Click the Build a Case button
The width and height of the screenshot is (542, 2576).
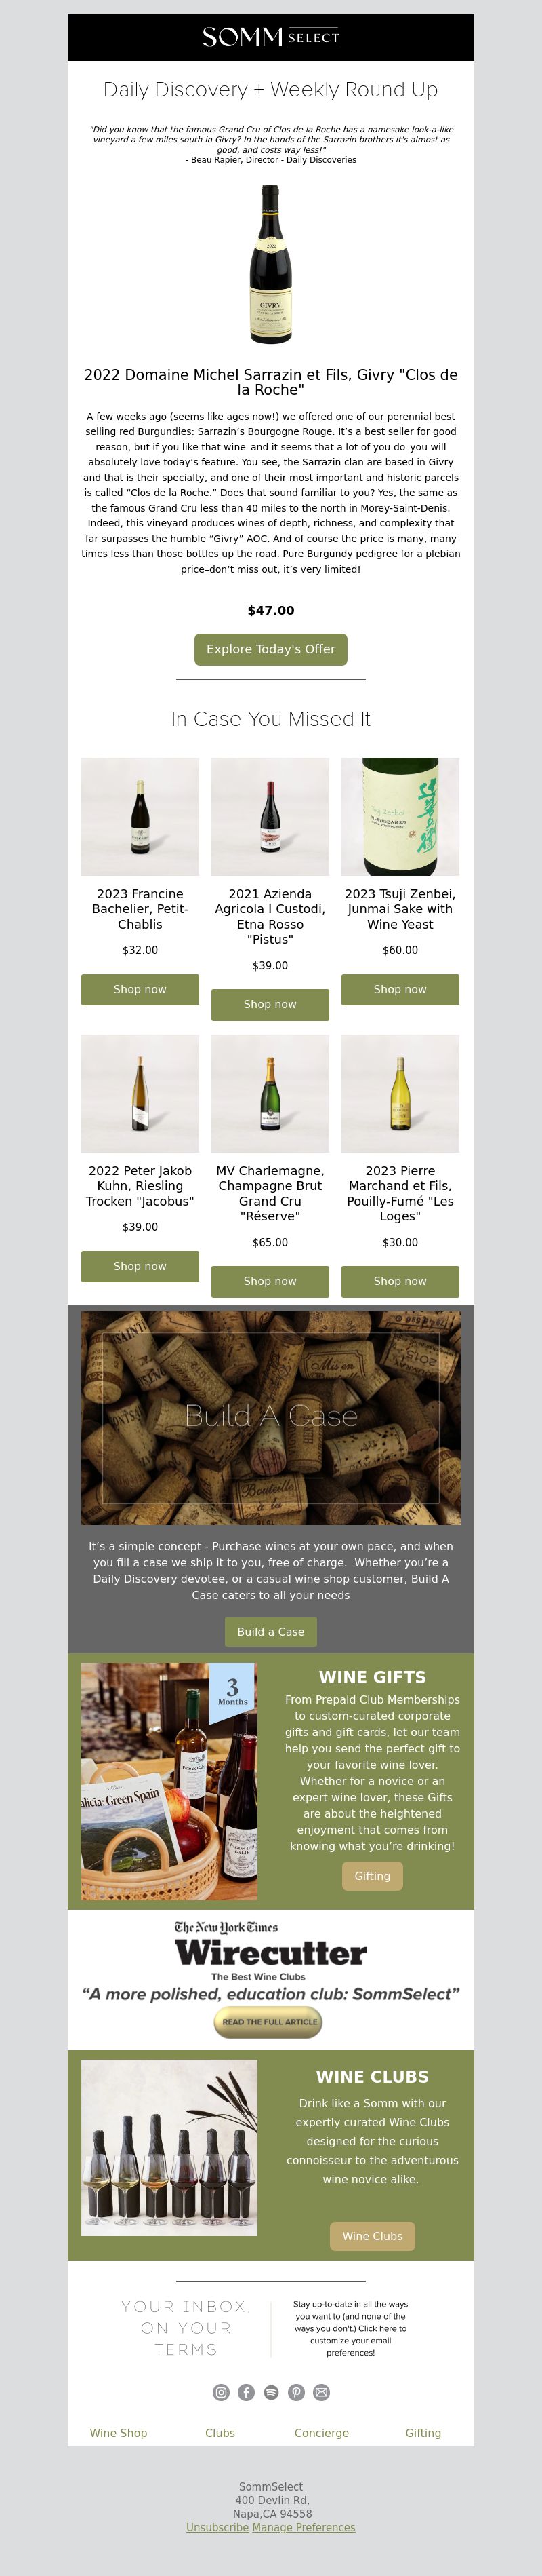tap(270, 1632)
